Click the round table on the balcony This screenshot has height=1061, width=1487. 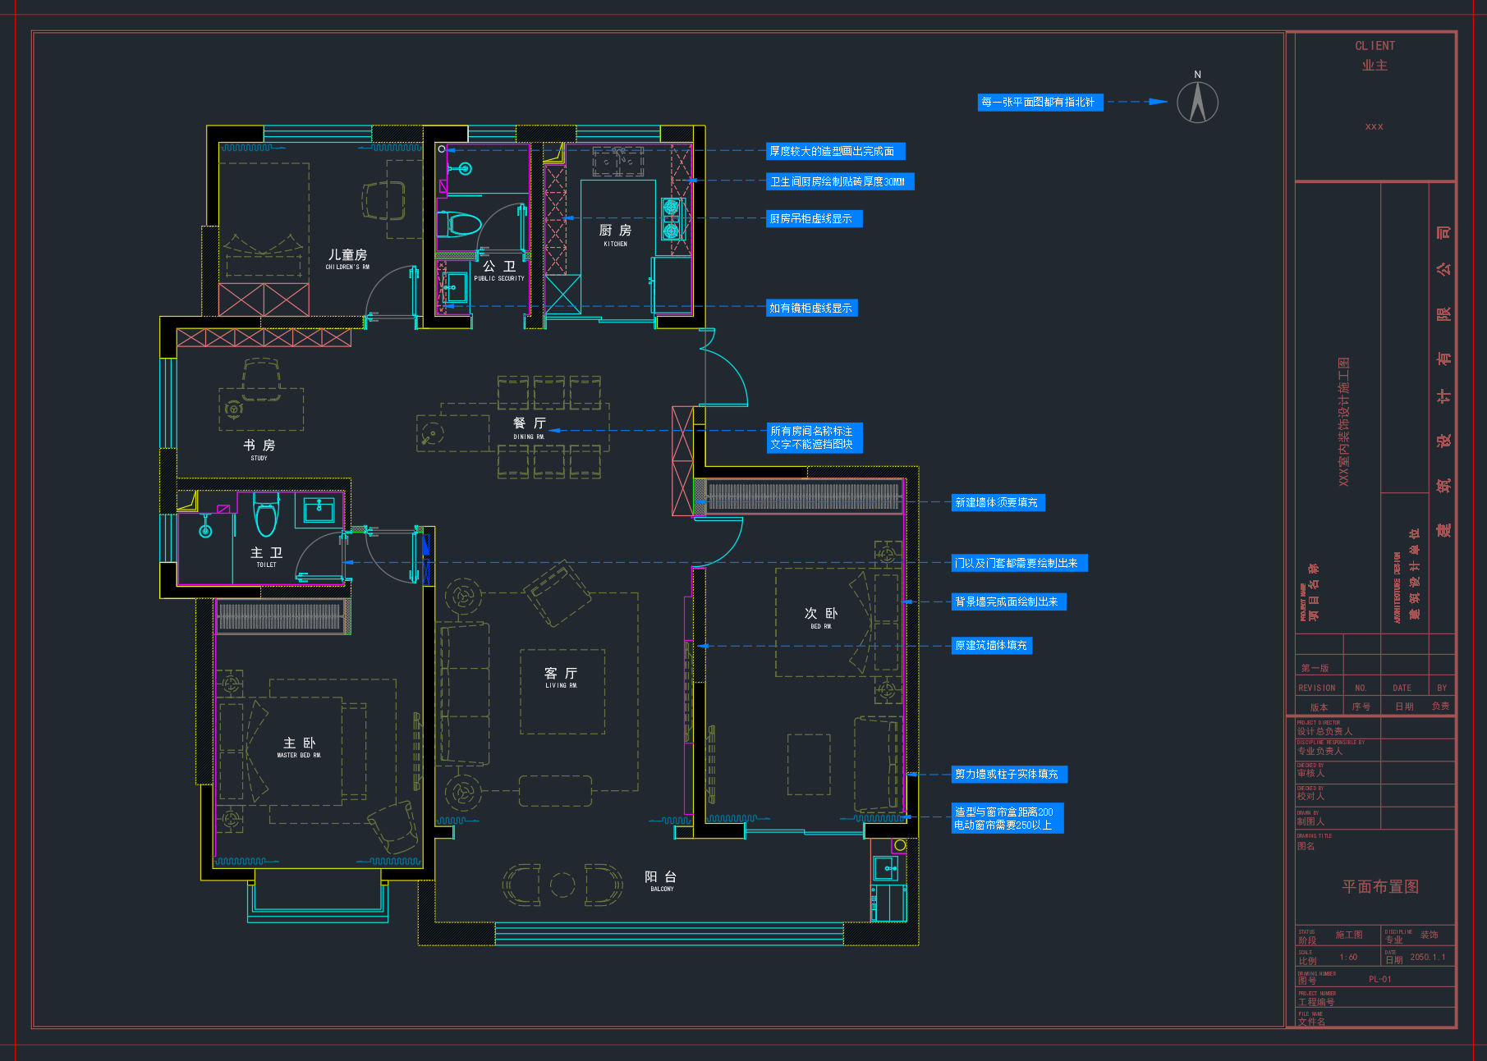tap(562, 885)
